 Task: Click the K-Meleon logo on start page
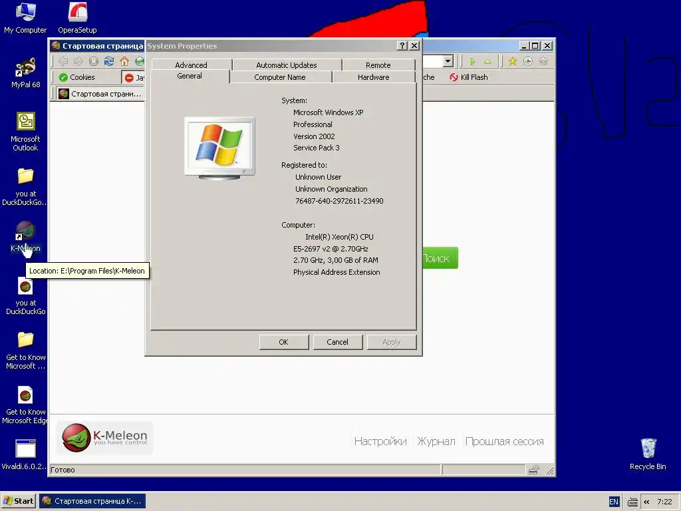click(104, 438)
